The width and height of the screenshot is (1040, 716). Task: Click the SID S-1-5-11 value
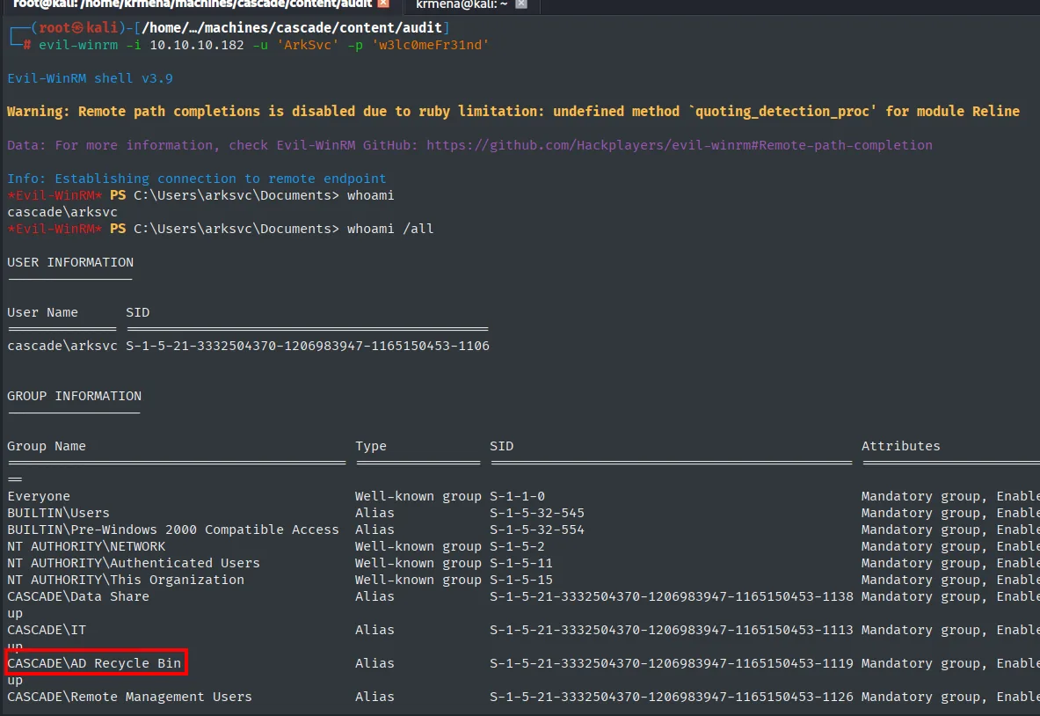(x=521, y=563)
